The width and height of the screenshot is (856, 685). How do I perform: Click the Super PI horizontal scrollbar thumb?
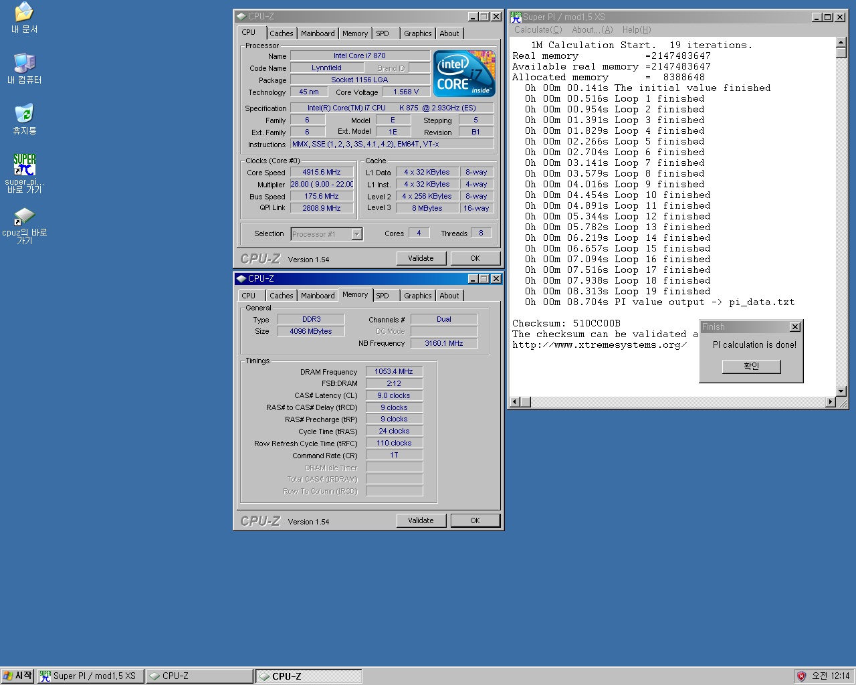[525, 402]
